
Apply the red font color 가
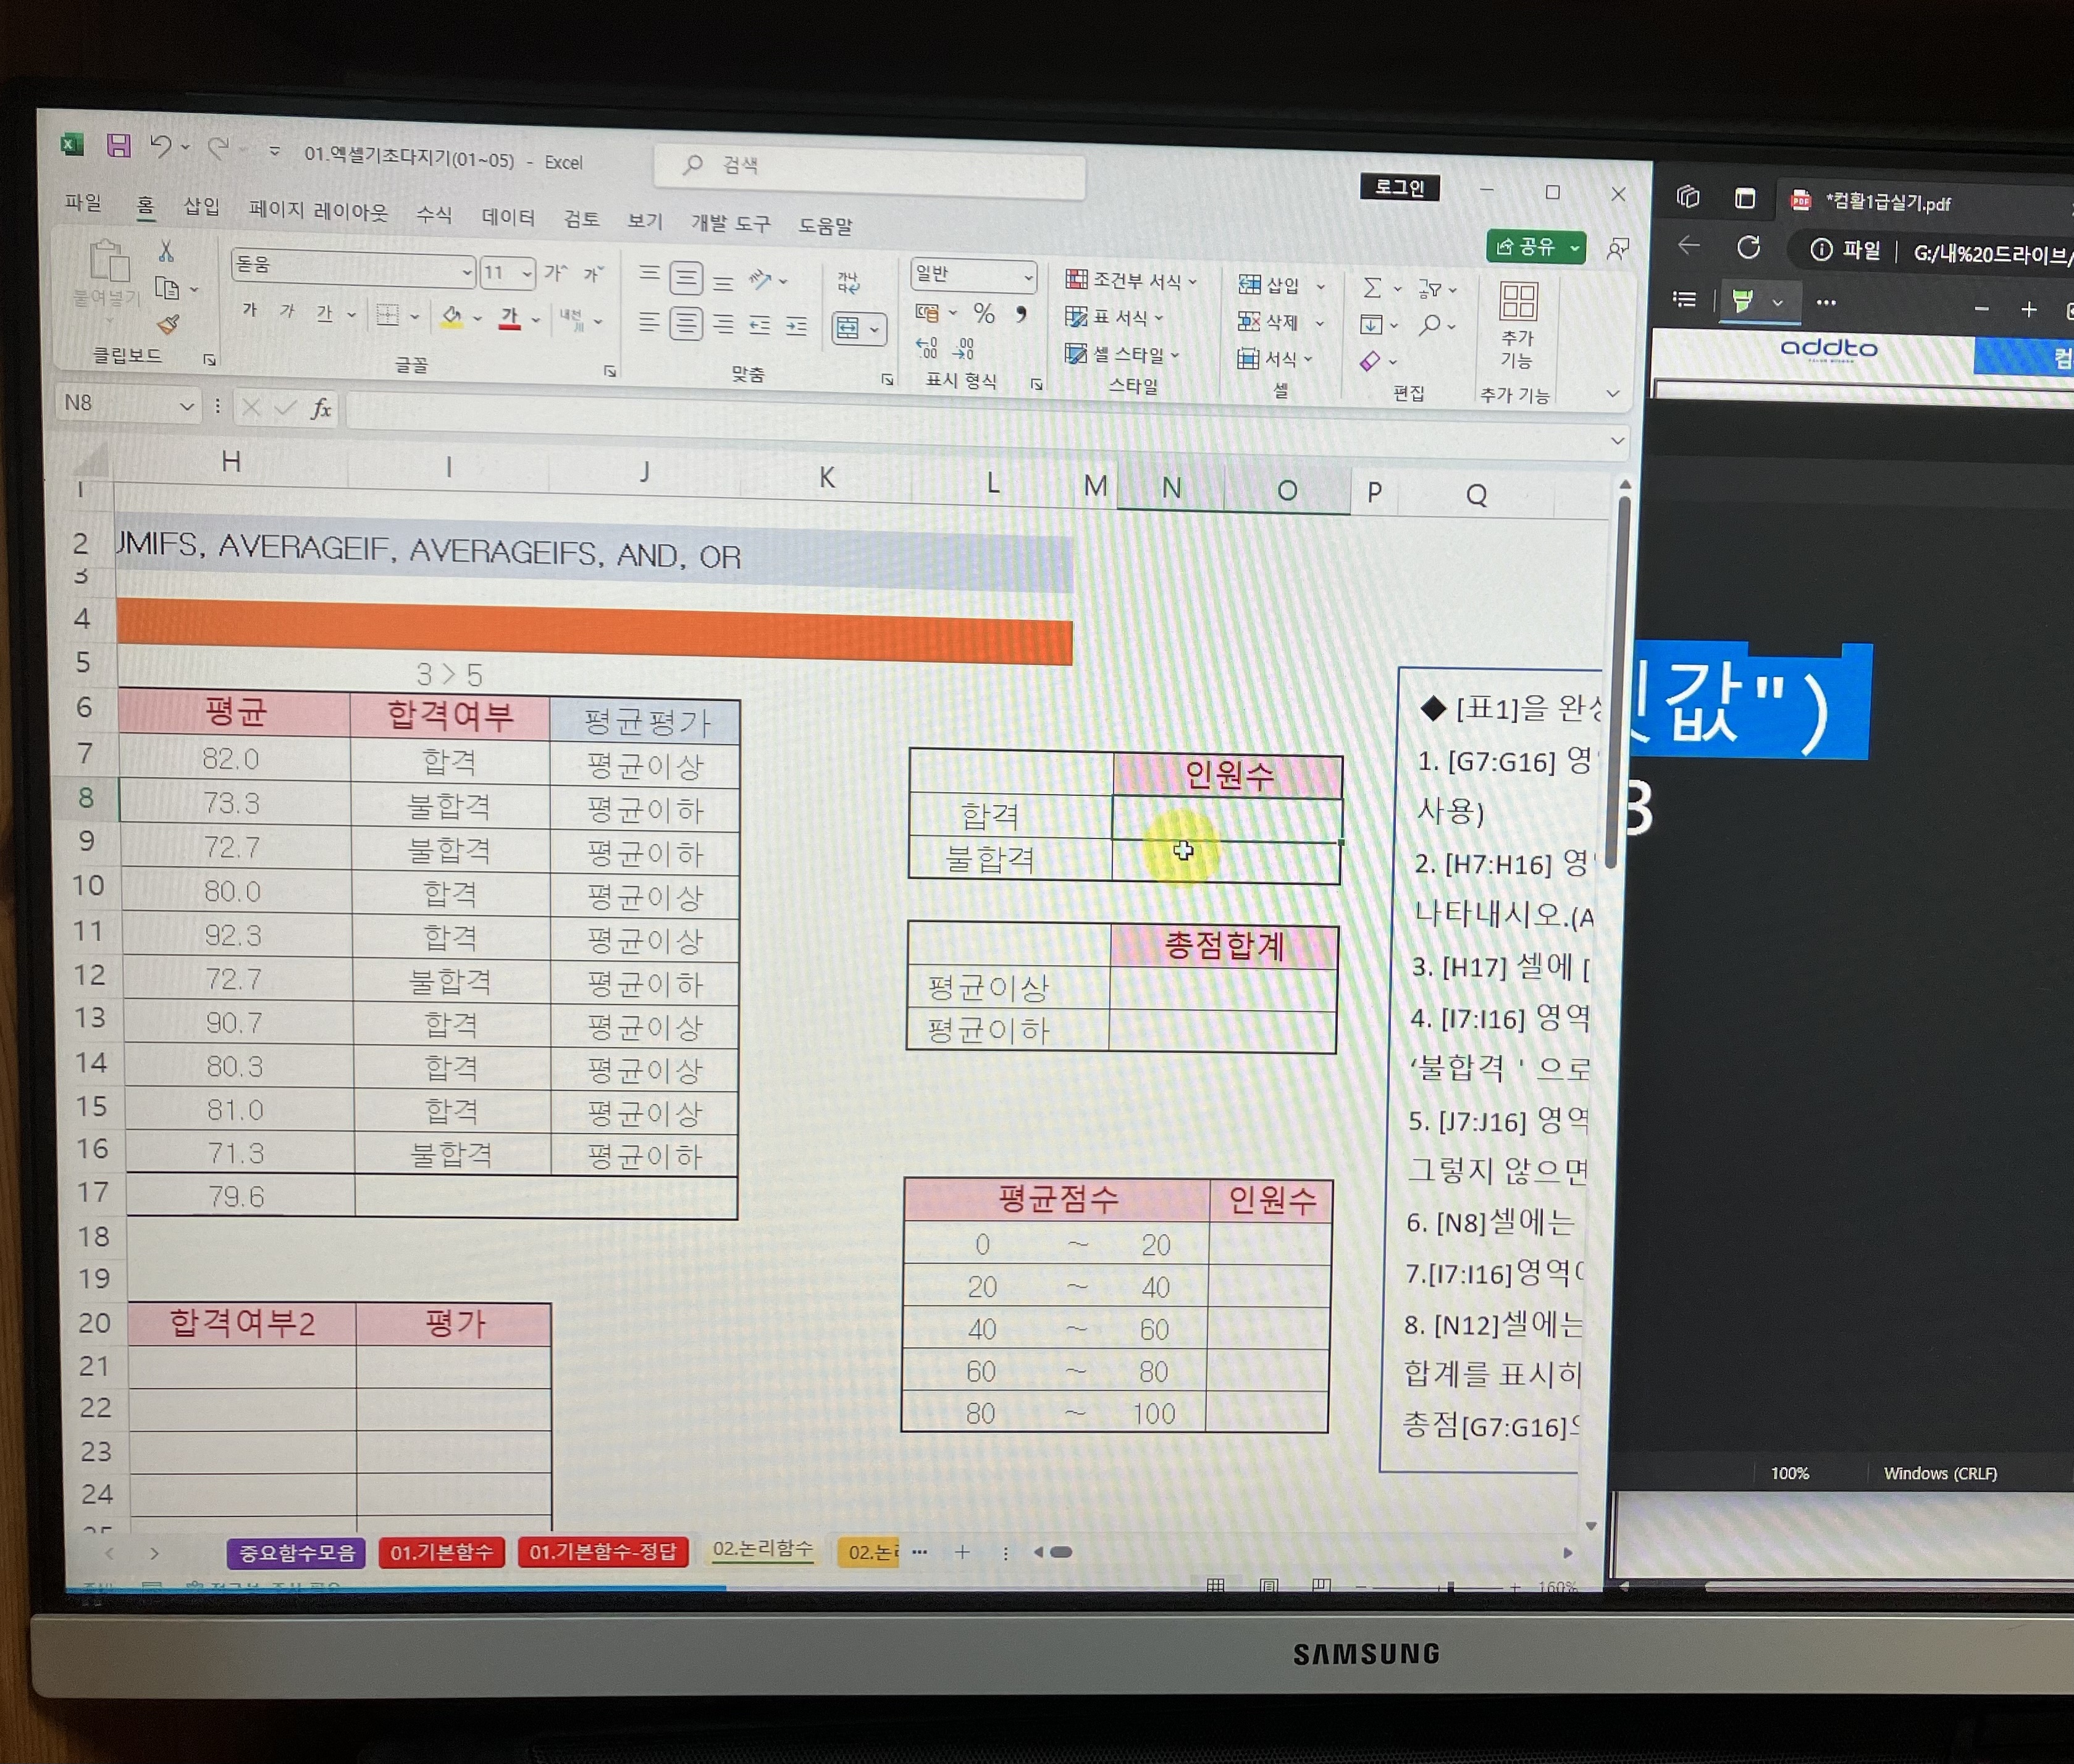tap(510, 318)
